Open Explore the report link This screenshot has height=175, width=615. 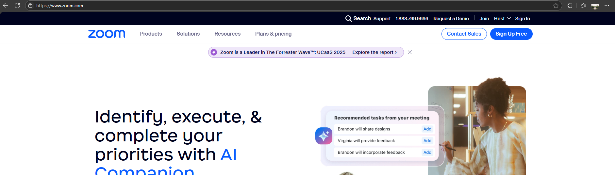(x=374, y=52)
